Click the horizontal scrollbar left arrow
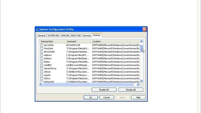Image resolution: width=201 pixels, height=113 pixels. click(41, 84)
